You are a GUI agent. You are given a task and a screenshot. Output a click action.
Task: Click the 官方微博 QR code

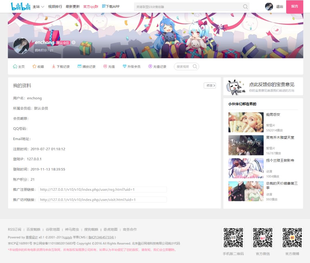(292, 237)
